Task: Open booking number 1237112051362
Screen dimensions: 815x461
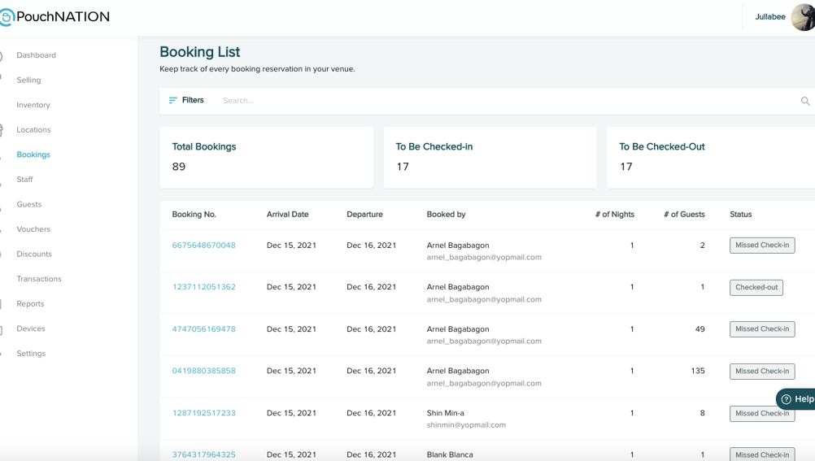Action: 203,287
